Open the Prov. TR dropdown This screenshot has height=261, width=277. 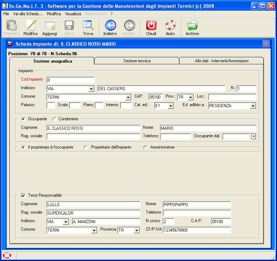tap(190, 97)
